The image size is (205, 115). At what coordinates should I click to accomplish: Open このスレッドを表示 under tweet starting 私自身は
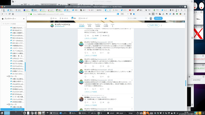pyautogui.click(x=91, y=92)
